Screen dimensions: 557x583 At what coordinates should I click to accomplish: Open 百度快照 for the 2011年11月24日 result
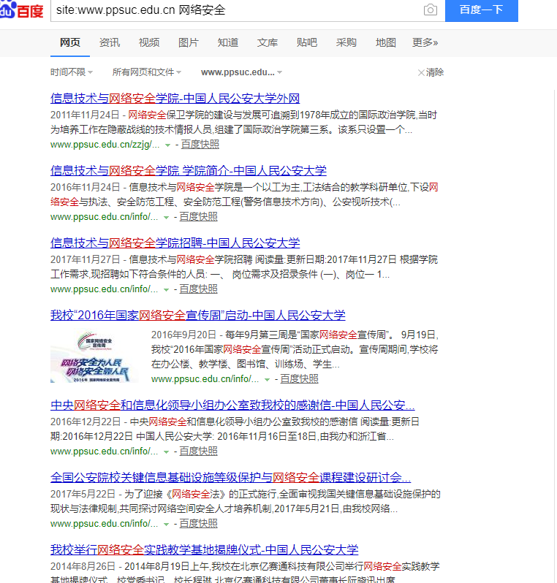(x=200, y=144)
